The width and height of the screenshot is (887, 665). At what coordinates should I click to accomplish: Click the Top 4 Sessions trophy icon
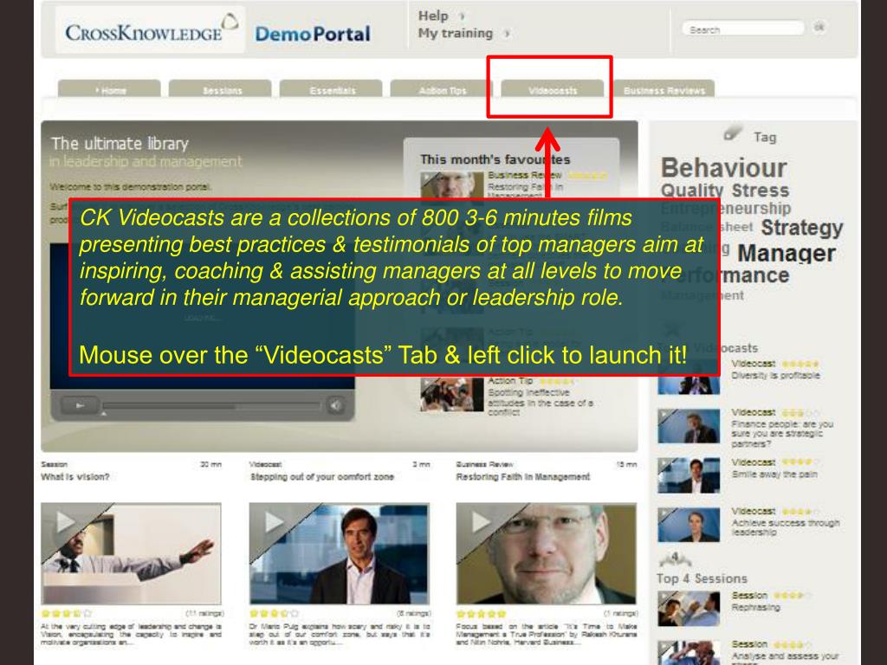pyautogui.click(x=674, y=559)
